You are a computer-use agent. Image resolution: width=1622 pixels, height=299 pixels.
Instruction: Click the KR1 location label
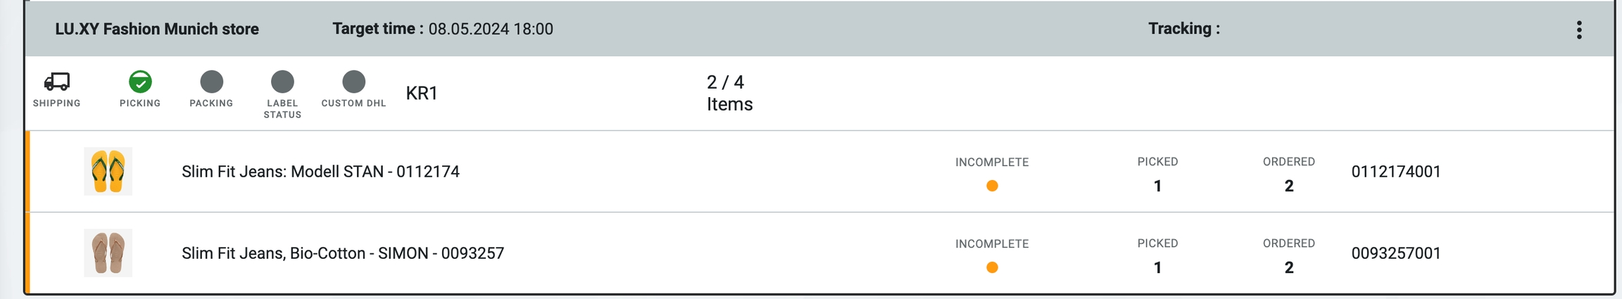click(422, 94)
